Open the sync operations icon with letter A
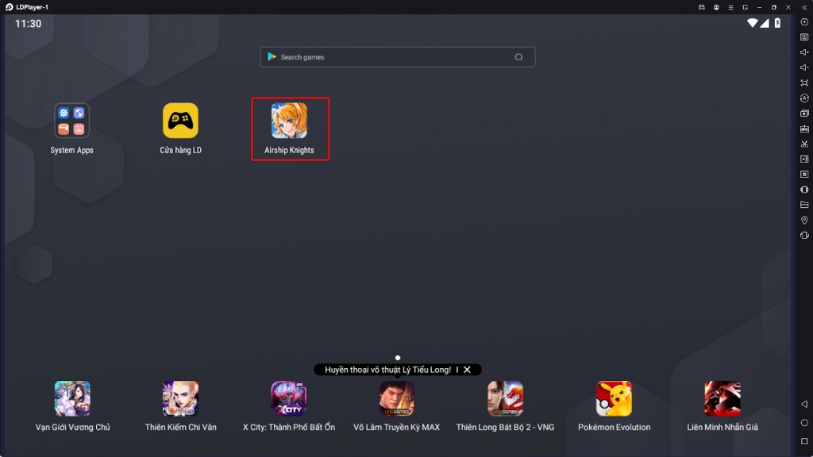This screenshot has height=457, width=813. 804,98
